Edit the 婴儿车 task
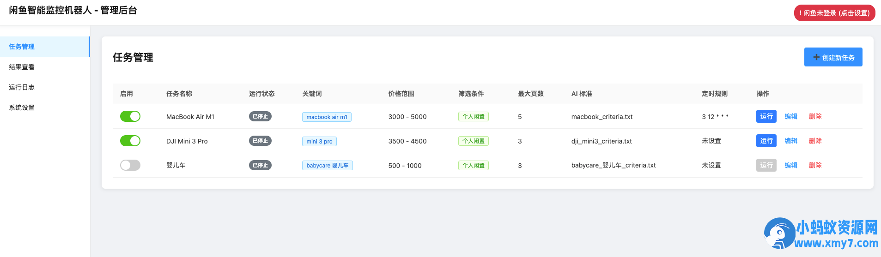Image resolution: width=881 pixels, height=257 pixels. point(791,165)
